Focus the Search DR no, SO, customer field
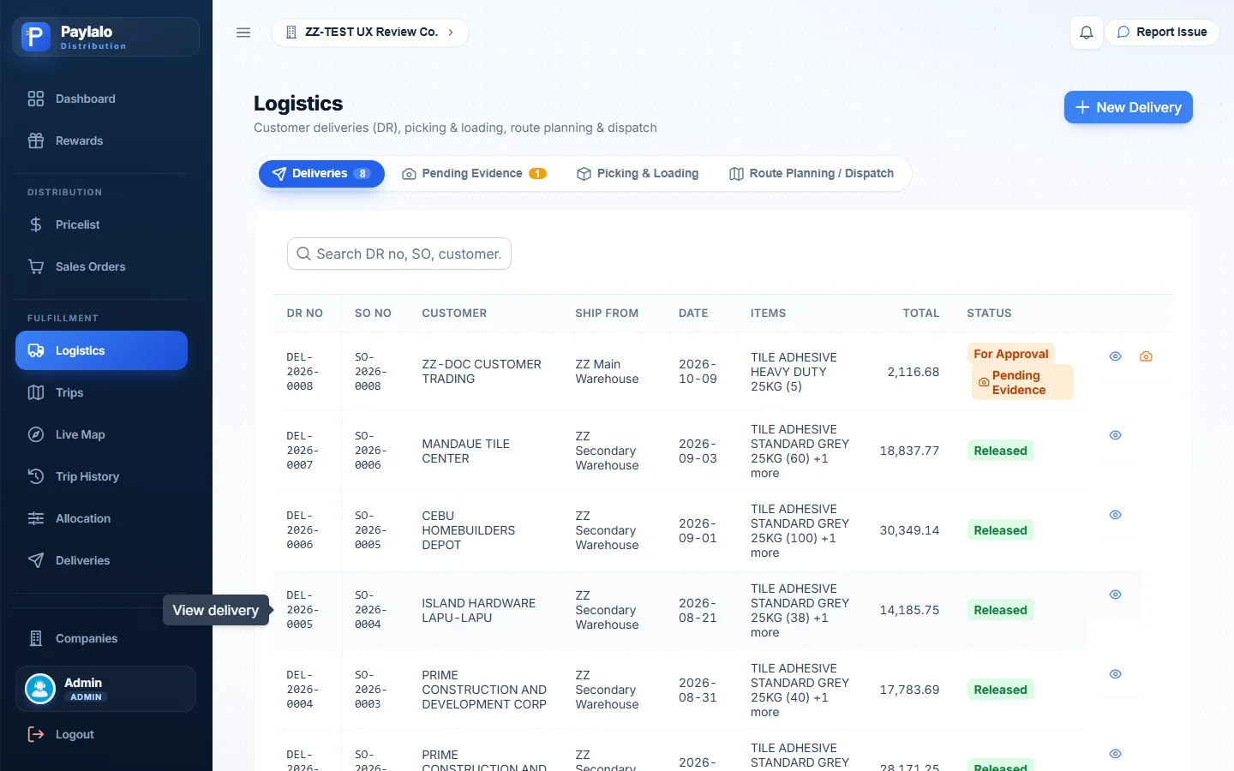1234x771 pixels. coord(399,254)
